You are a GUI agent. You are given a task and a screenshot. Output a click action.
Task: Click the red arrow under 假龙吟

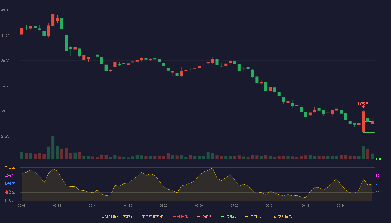coord(363,107)
